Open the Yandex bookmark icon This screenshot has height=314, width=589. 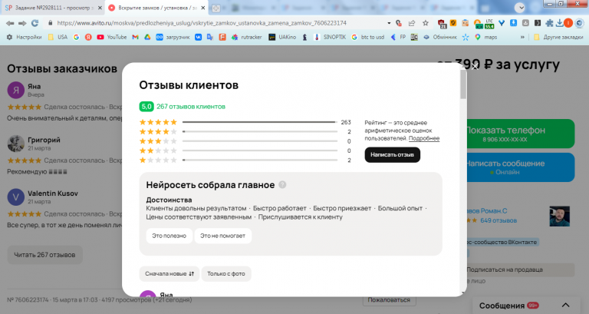88,37
